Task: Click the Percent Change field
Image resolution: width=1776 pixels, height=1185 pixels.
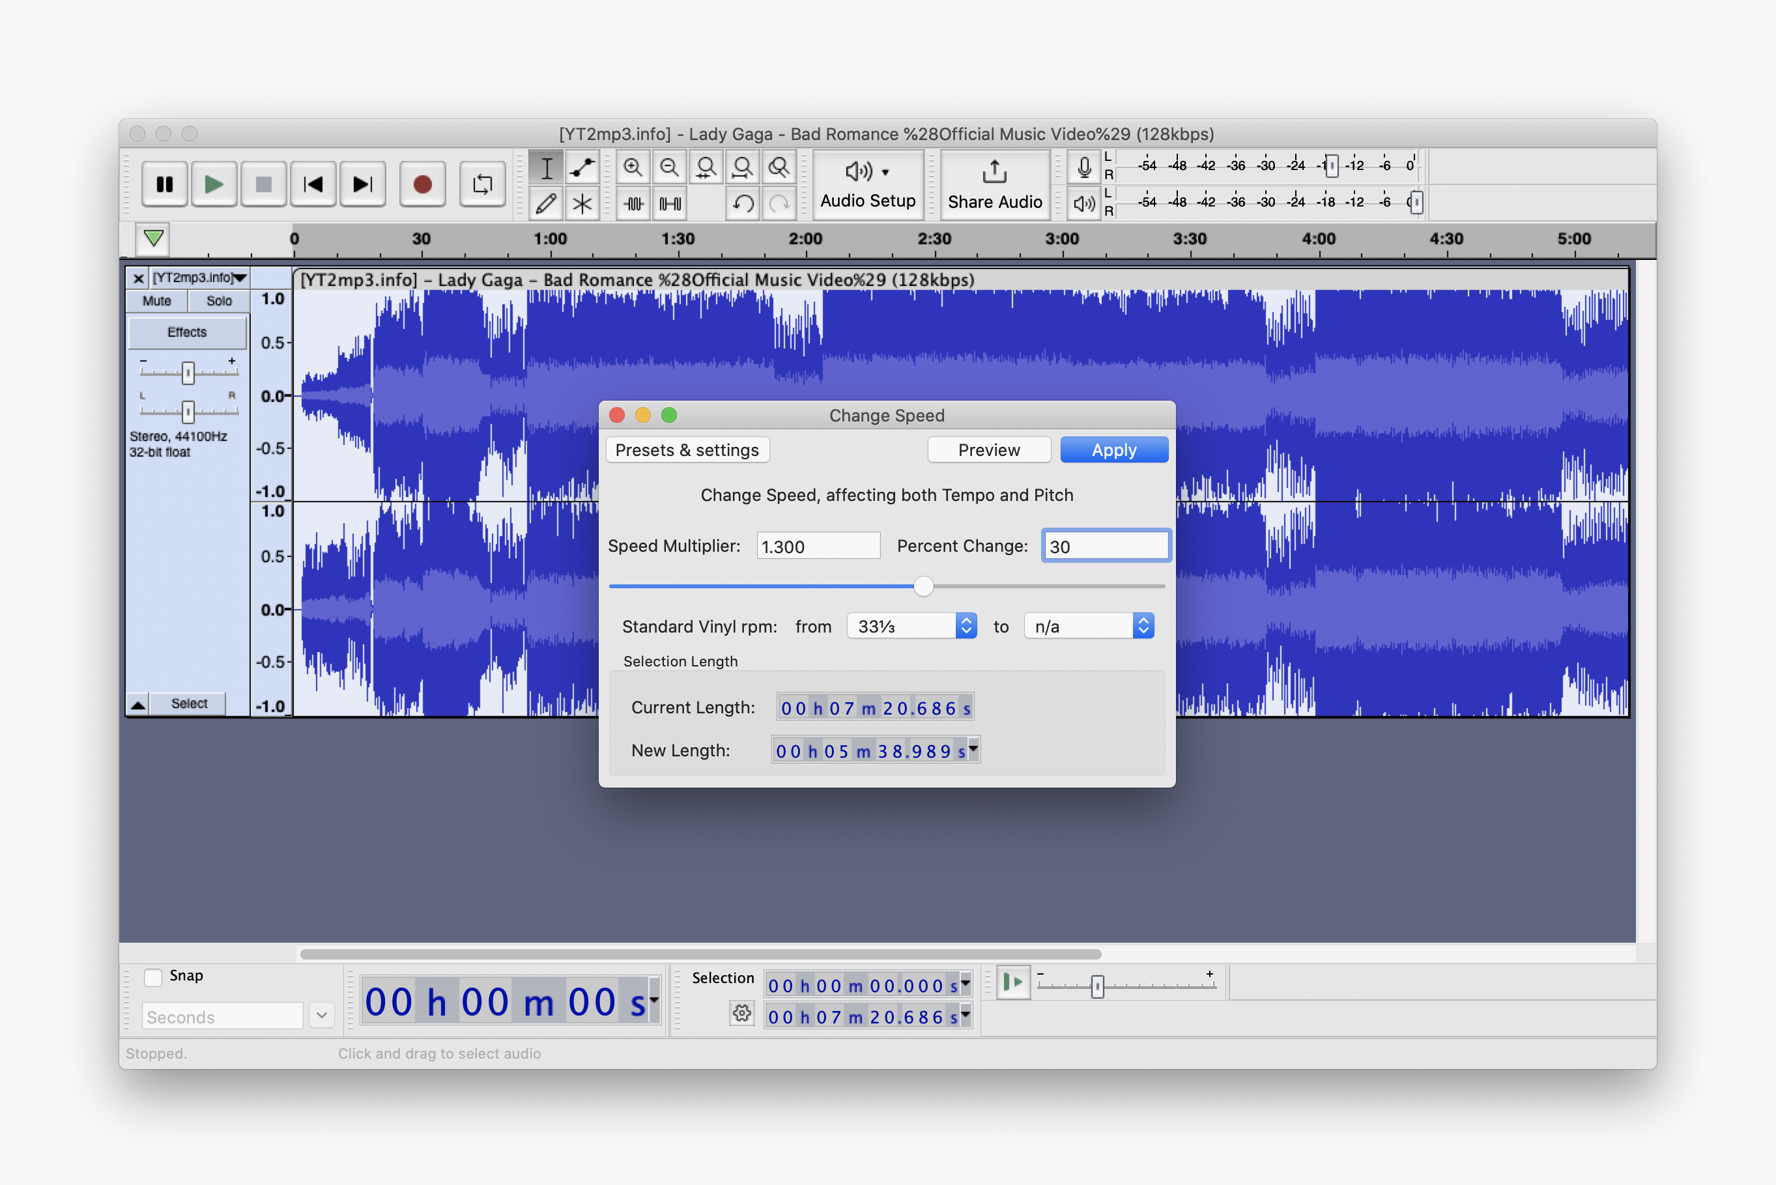Action: point(1106,547)
